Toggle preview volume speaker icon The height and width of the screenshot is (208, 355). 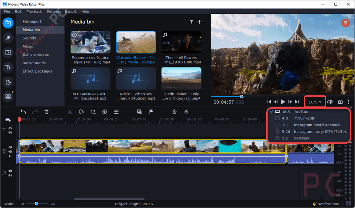[330, 102]
